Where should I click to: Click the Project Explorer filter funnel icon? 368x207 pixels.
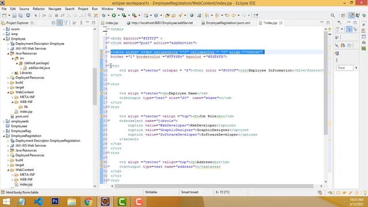coord(66,23)
